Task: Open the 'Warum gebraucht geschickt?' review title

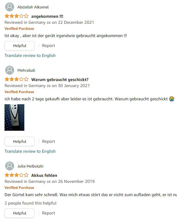Action: tap(60, 80)
